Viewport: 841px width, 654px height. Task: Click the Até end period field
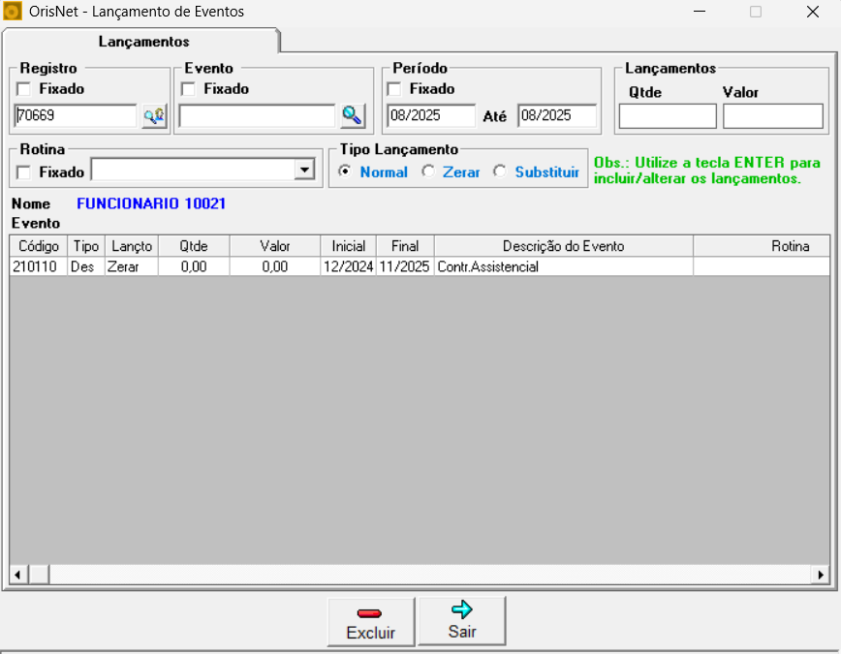pos(556,116)
